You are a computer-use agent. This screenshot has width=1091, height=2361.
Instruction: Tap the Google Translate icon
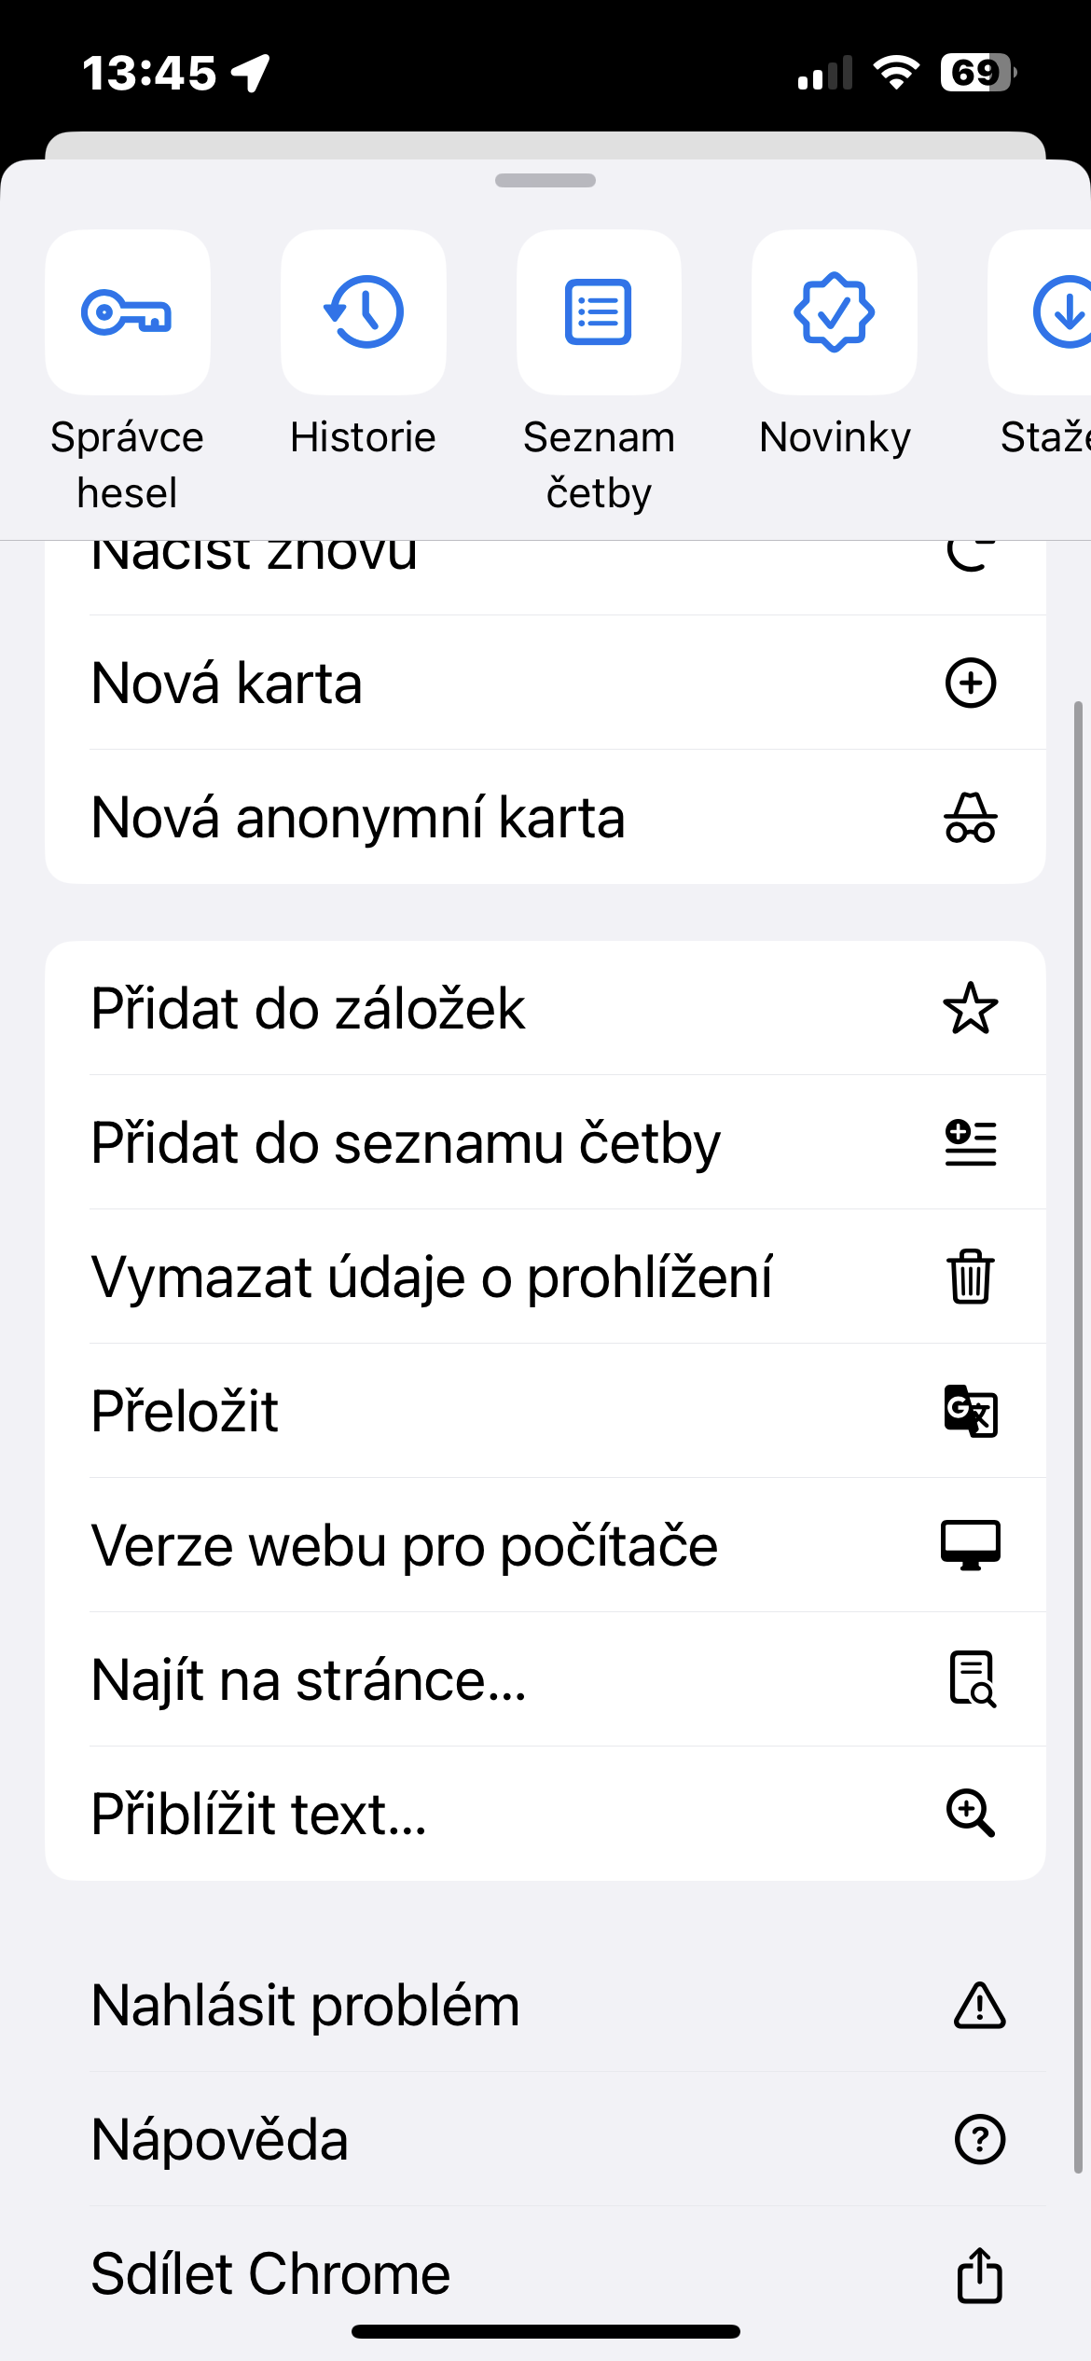[x=970, y=1411]
